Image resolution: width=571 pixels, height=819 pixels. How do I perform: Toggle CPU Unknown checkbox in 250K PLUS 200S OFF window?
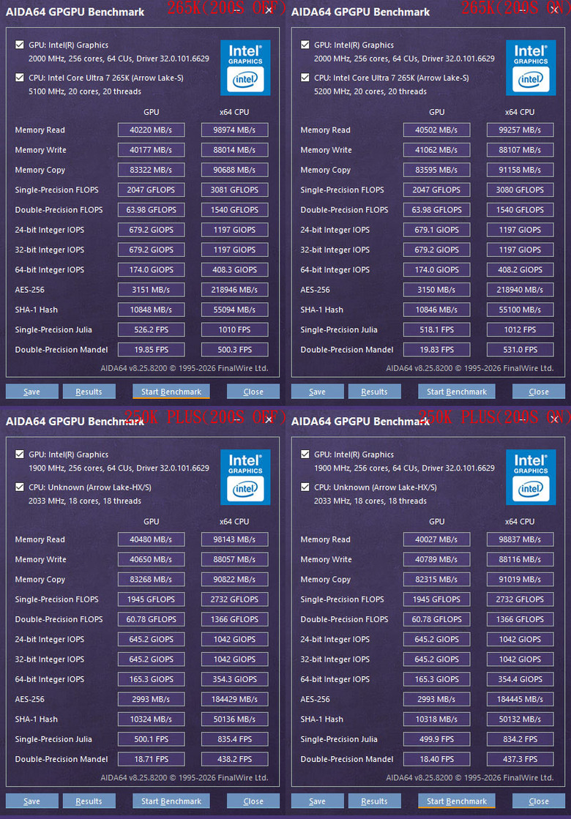[x=20, y=487]
